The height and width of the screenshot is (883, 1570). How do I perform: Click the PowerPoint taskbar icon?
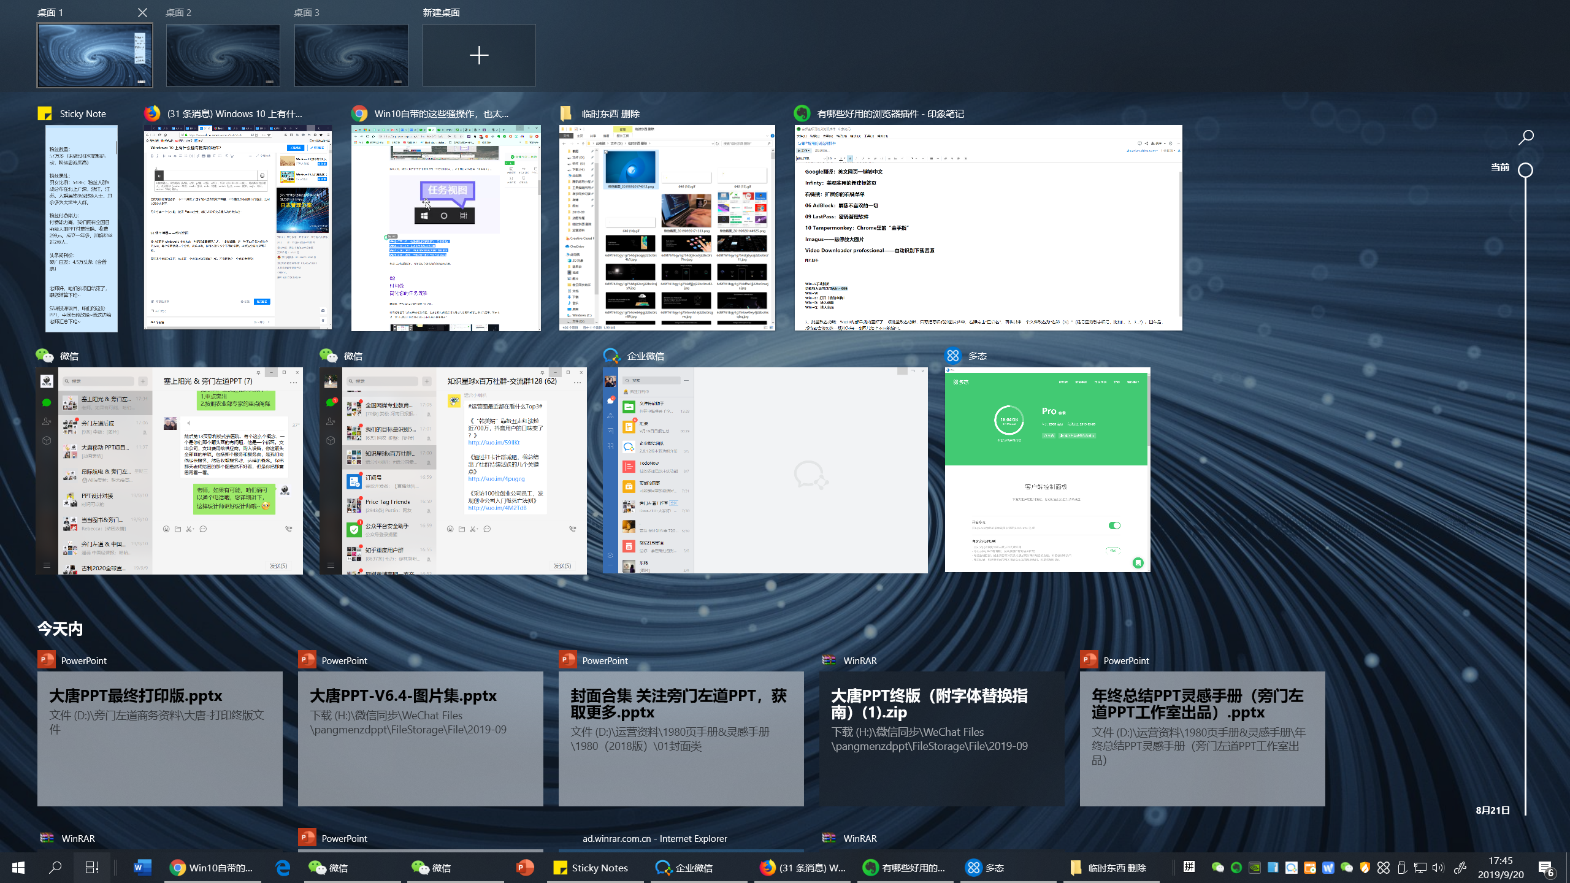coord(525,867)
